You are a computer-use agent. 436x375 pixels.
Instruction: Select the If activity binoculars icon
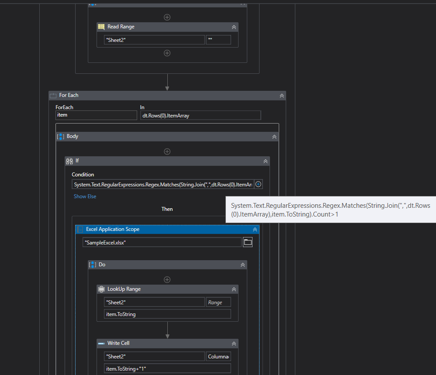coord(69,161)
